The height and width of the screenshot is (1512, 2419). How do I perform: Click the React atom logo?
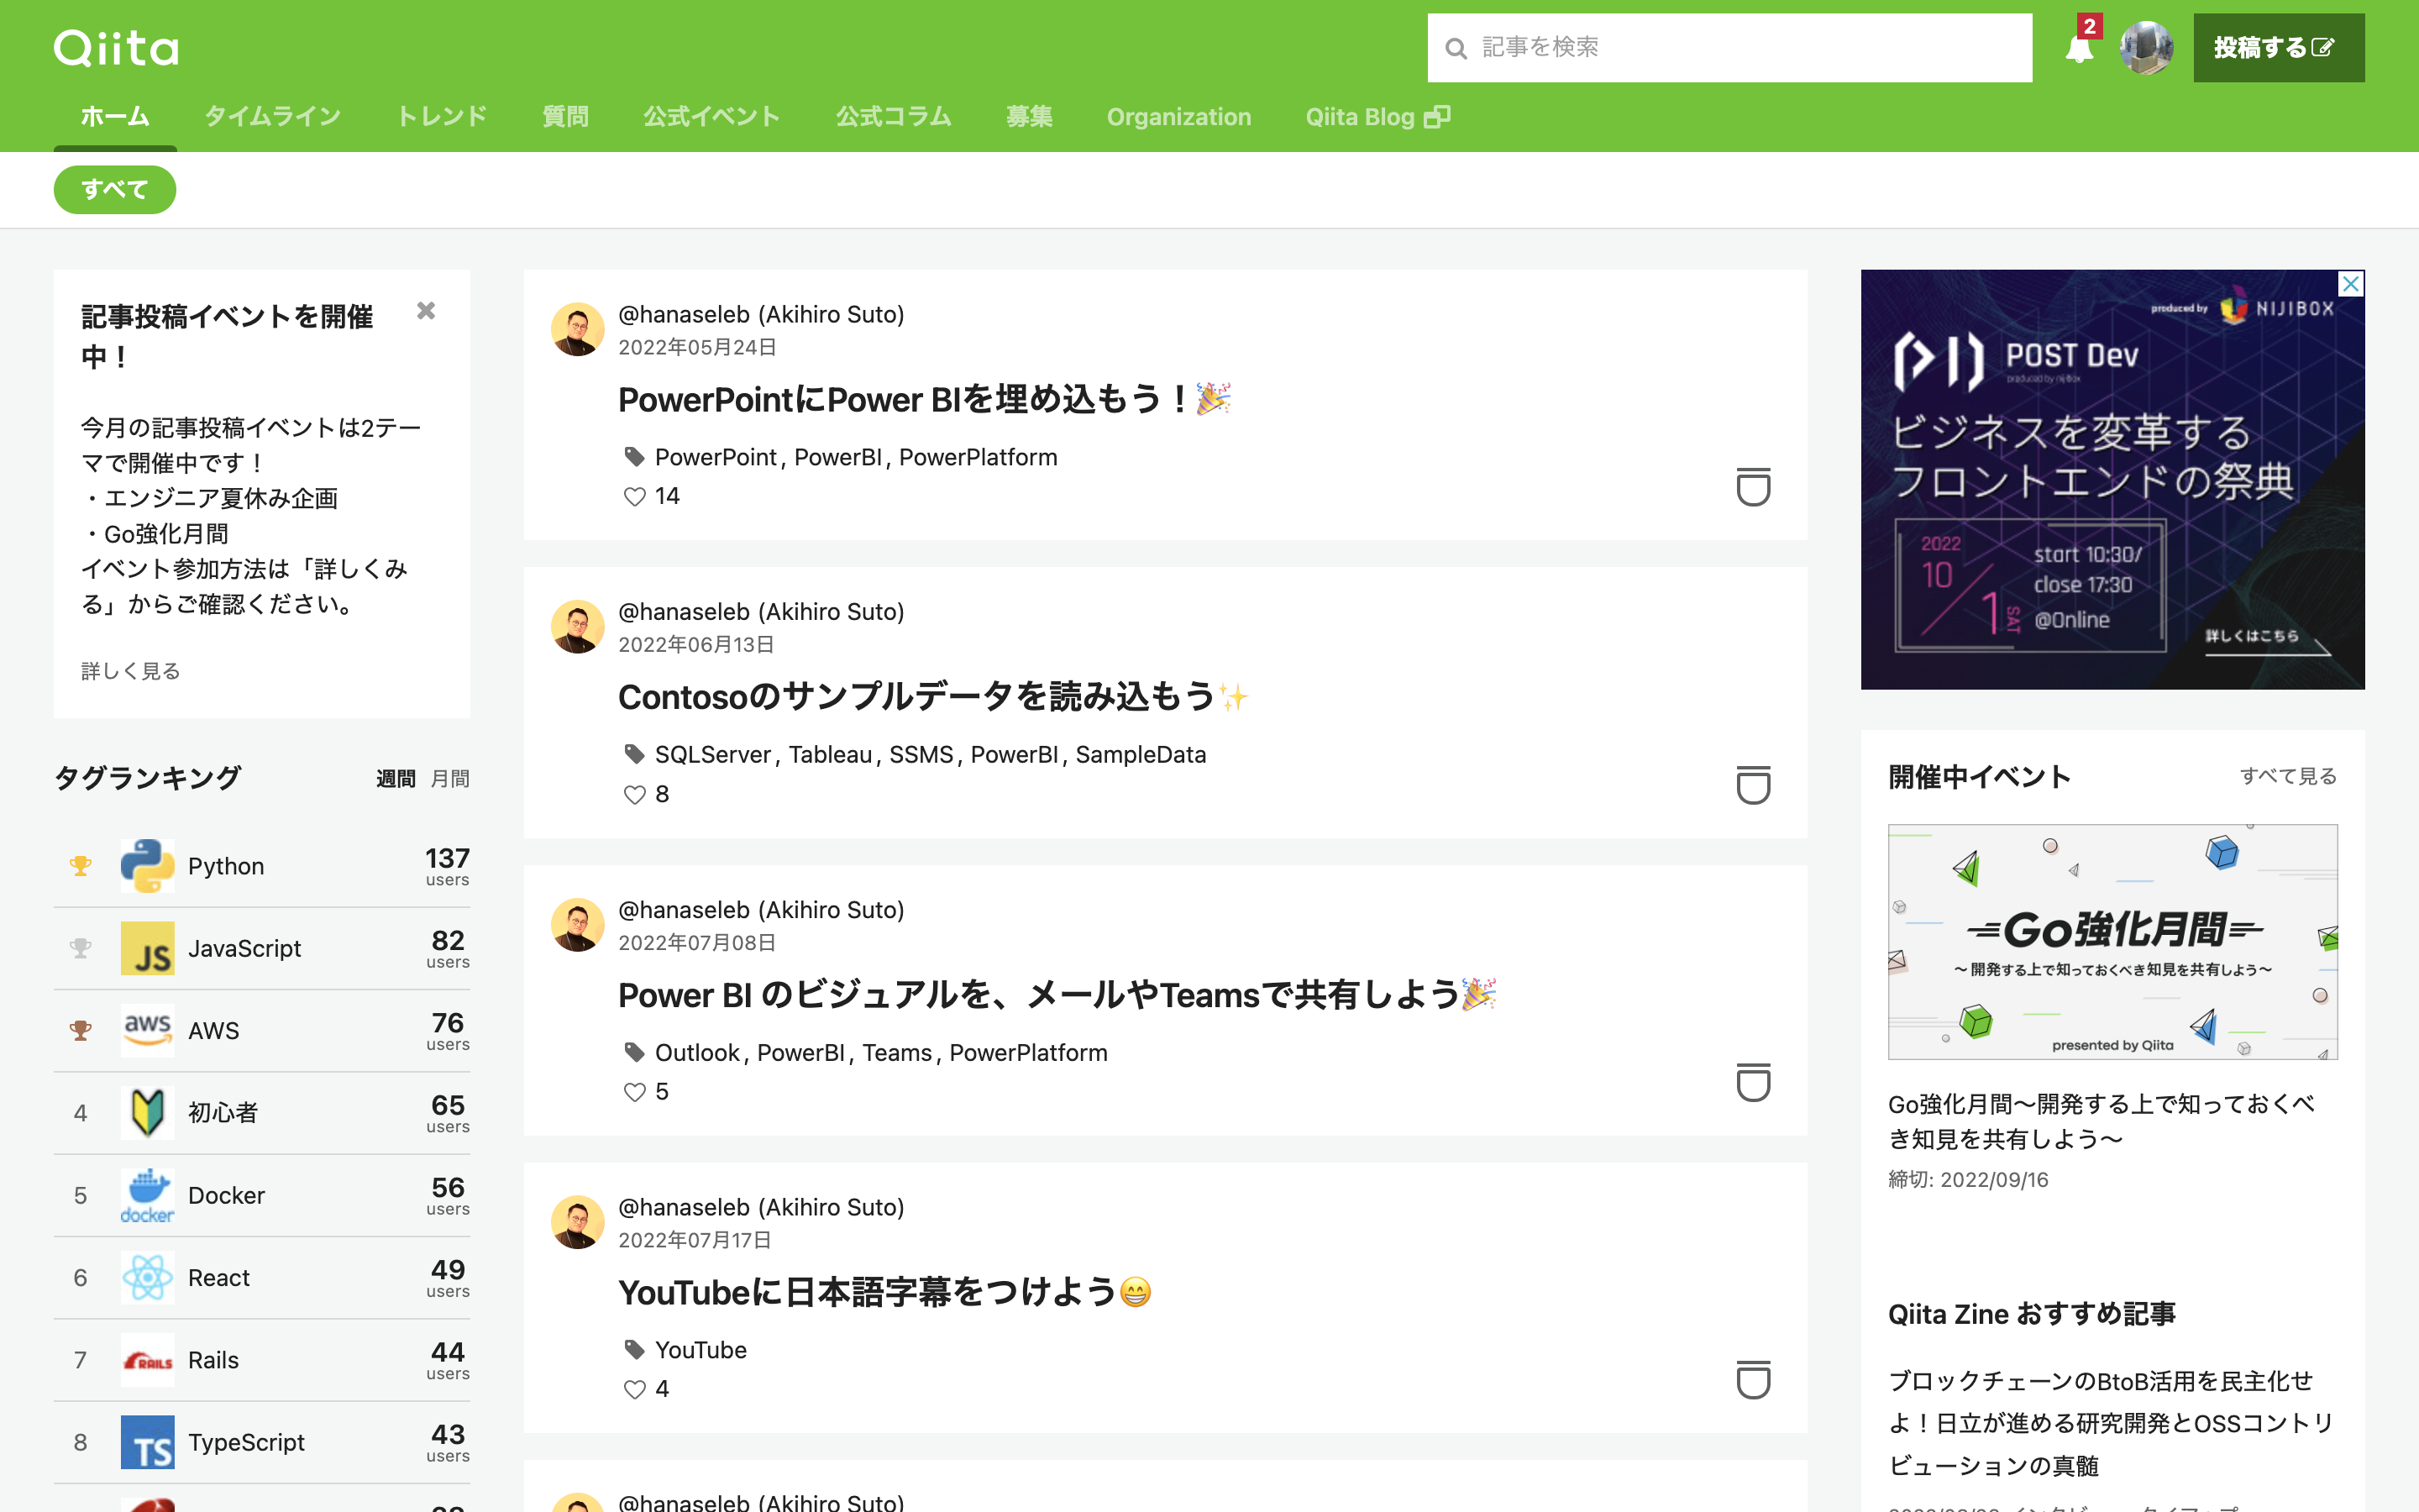pos(147,1277)
